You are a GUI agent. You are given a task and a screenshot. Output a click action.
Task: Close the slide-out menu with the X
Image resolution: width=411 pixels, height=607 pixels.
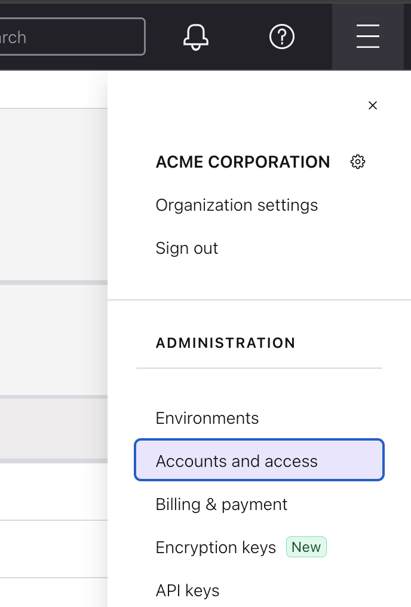pos(373,105)
